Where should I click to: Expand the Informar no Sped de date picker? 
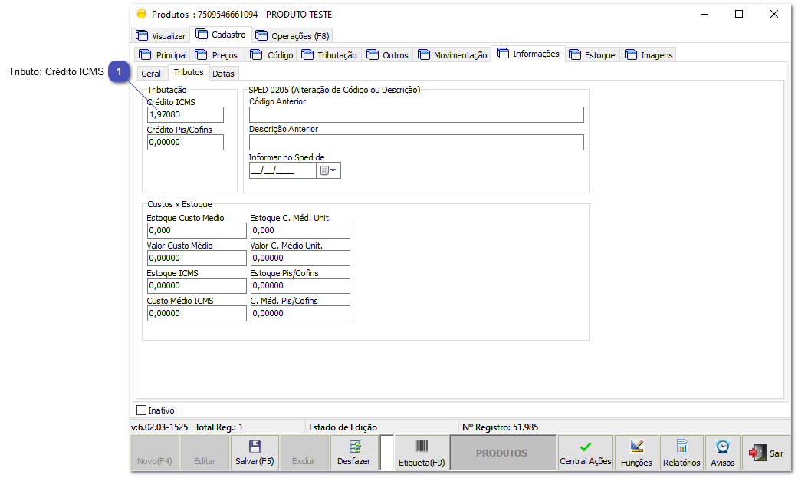(329, 170)
